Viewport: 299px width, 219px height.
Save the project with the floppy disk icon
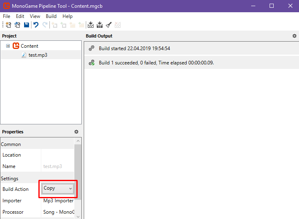27,25
